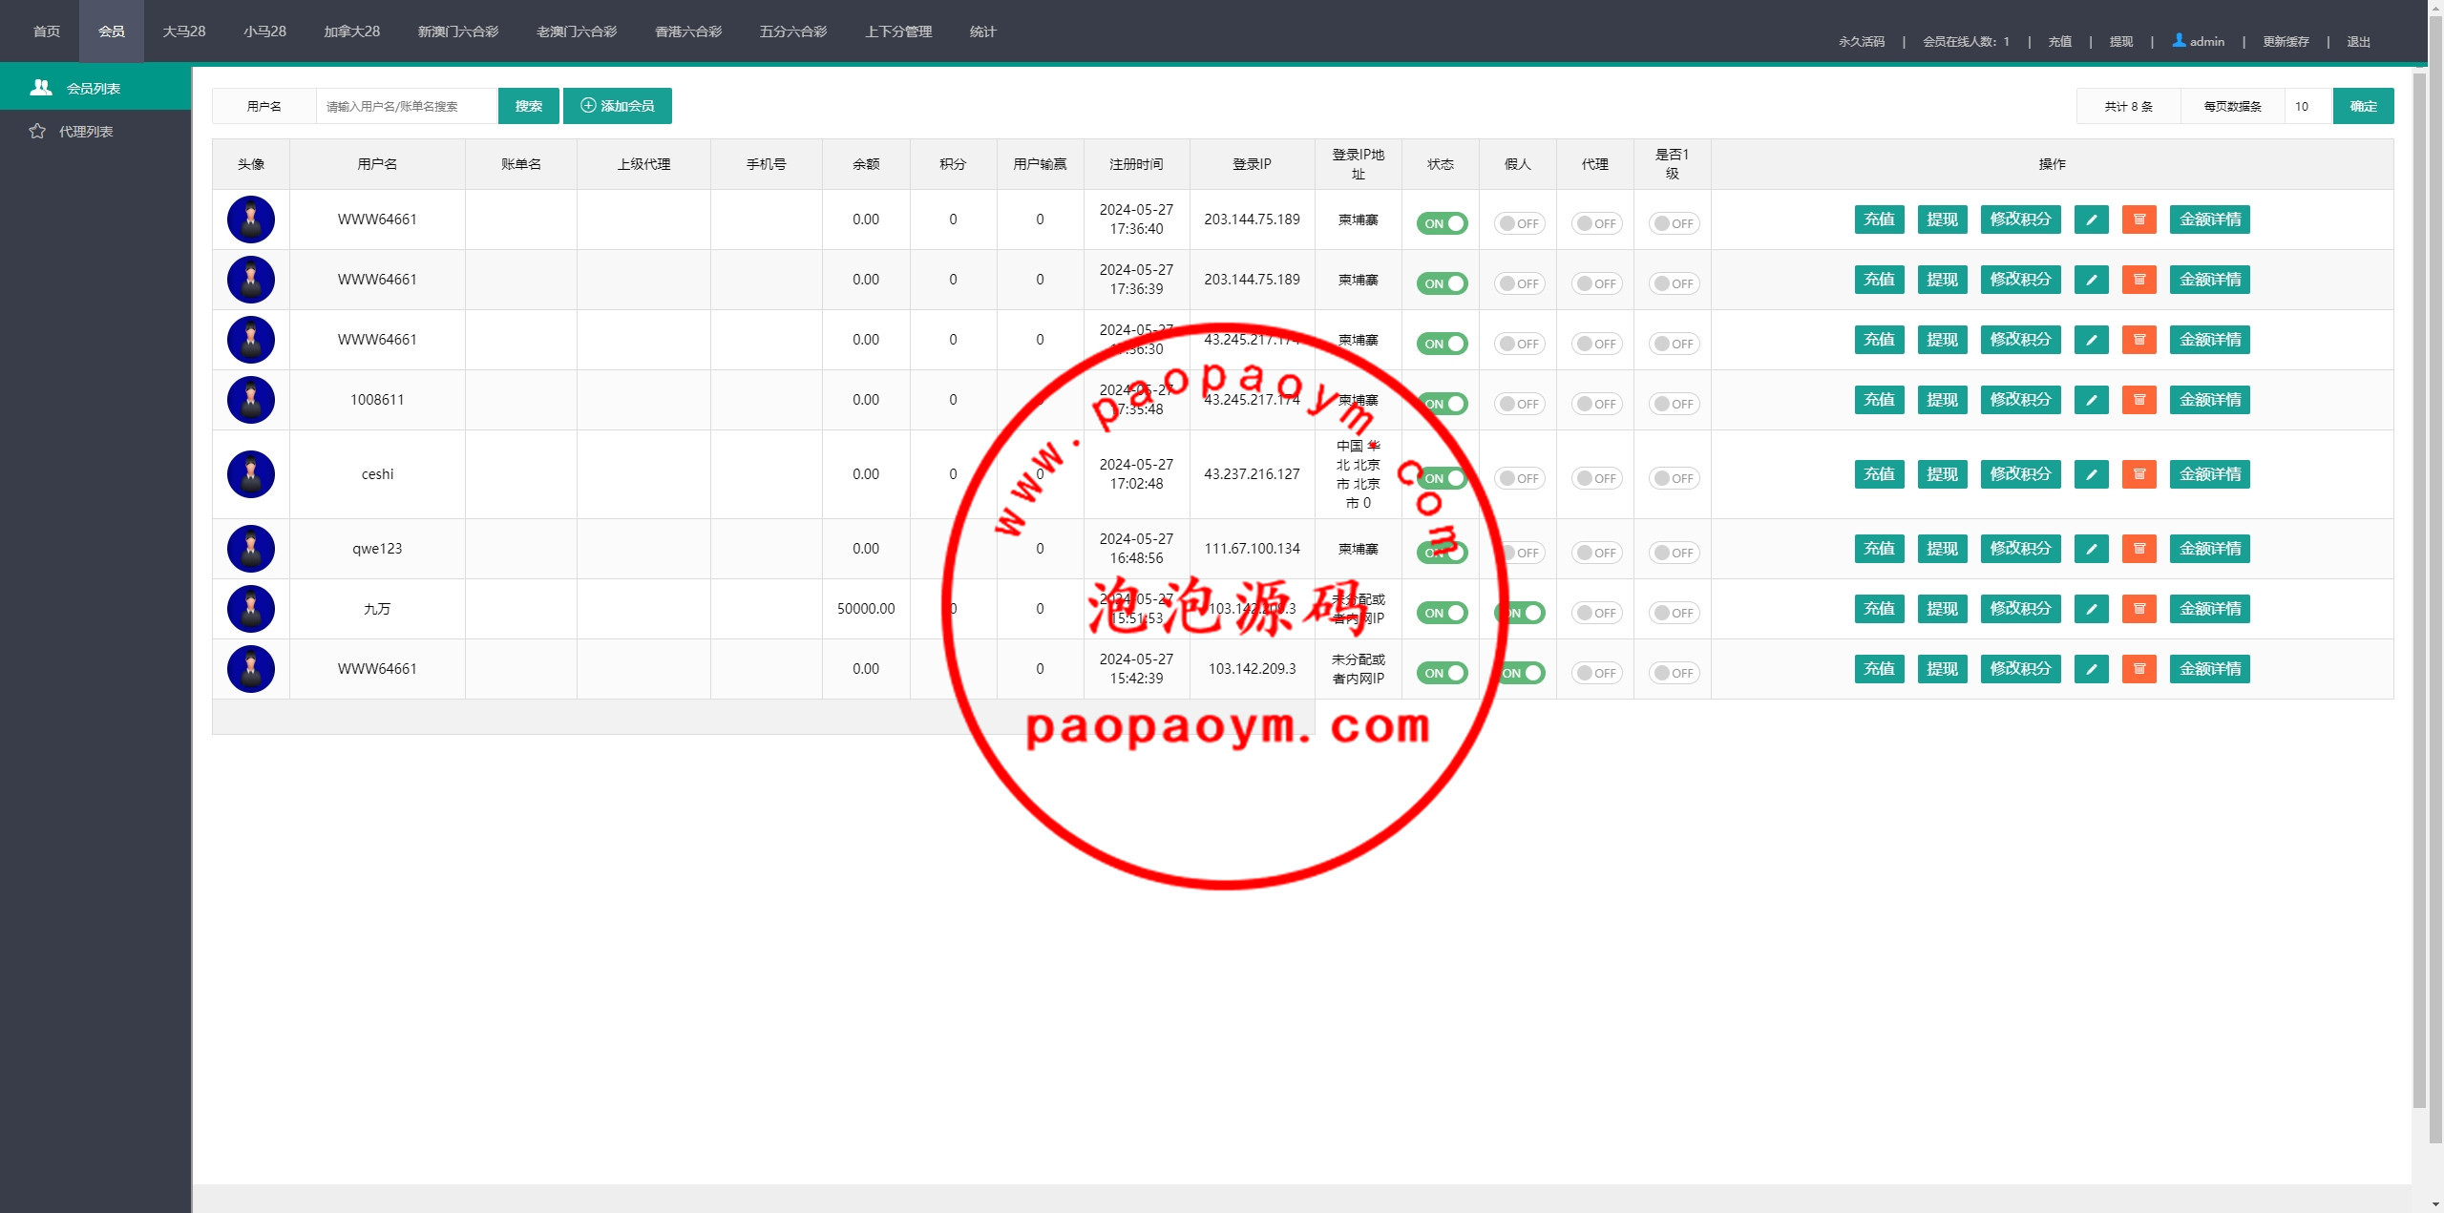Click trash icon for WWW64661 registered 17:36:40
This screenshot has width=2444, height=1213.
(2139, 220)
